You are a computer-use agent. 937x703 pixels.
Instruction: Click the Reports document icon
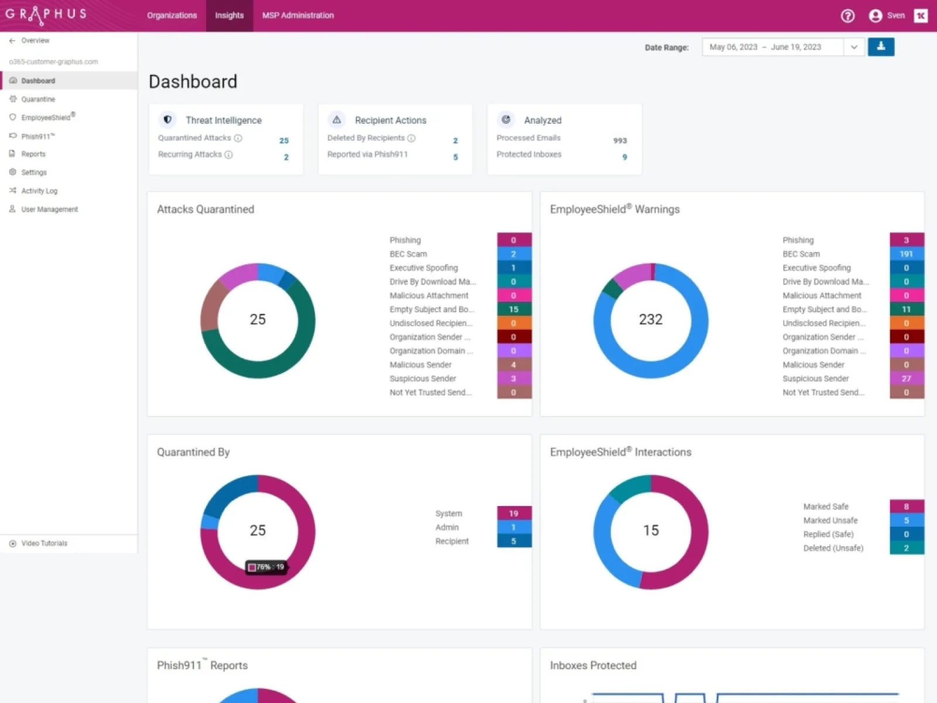(12, 153)
